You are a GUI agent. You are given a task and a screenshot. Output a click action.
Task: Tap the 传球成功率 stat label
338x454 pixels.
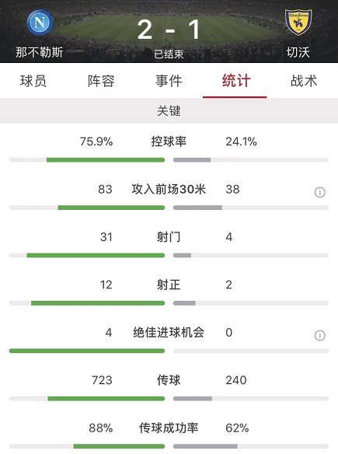coord(169,428)
